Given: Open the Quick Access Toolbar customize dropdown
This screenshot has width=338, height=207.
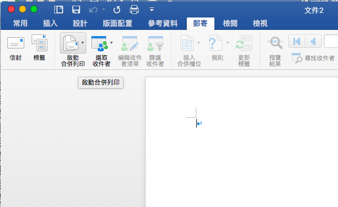Looking at the screenshot, I should click(x=152, y=10).
